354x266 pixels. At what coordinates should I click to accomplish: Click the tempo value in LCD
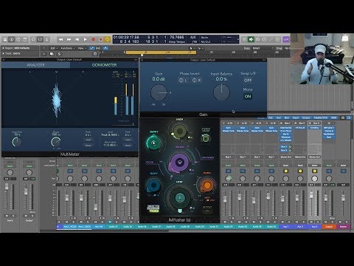coord(177,37)
